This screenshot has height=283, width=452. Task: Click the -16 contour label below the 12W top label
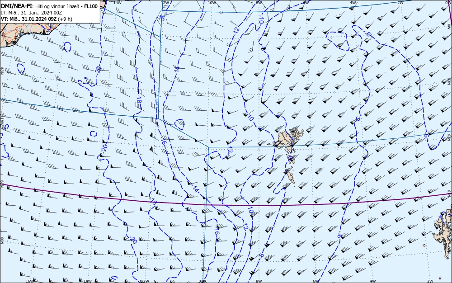tap(161, 18)
